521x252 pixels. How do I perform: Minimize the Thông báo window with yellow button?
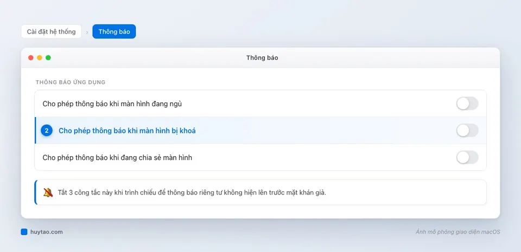click(x=40, y=57)
